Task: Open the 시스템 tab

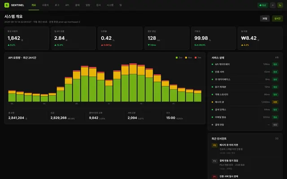Action: pyautogui.click(x=110, y=5)
